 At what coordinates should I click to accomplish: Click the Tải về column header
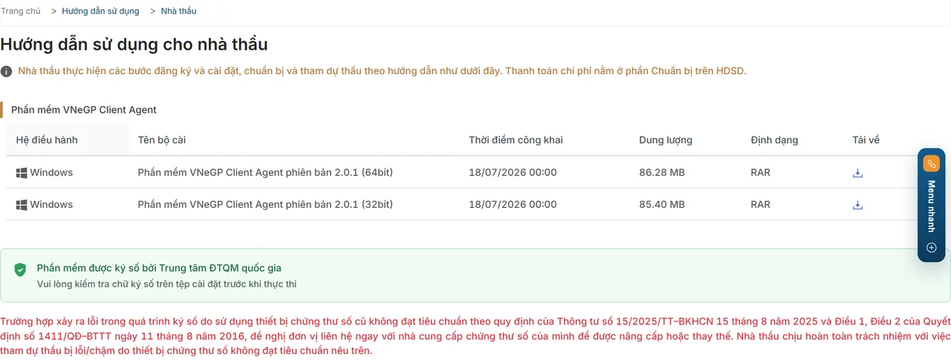(866, 140)
